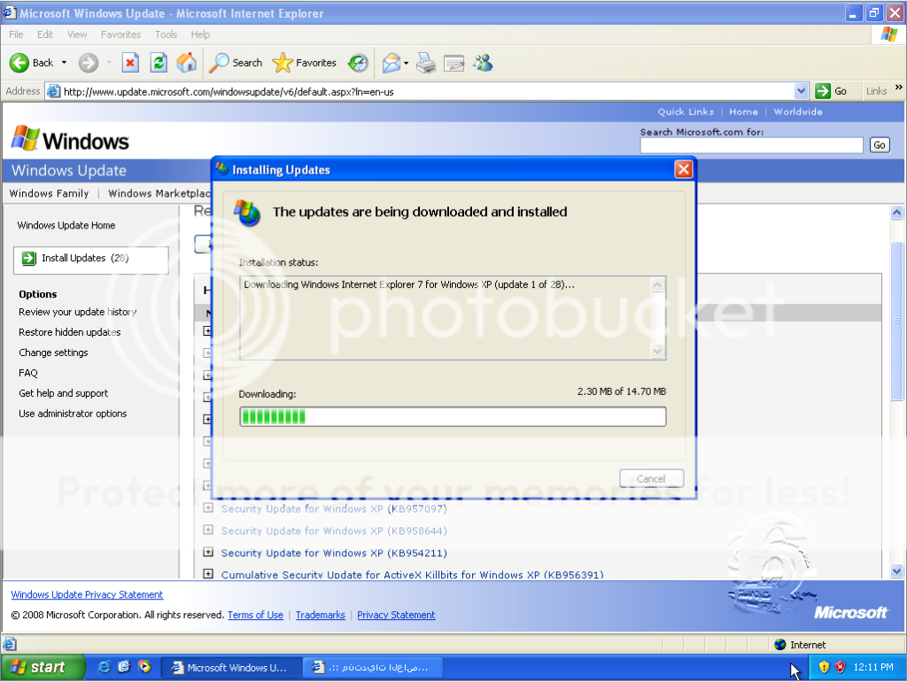Viewport: 907px width, 682px height.
Task: Open the address bar dropdown list
Action: click(801, 91)
